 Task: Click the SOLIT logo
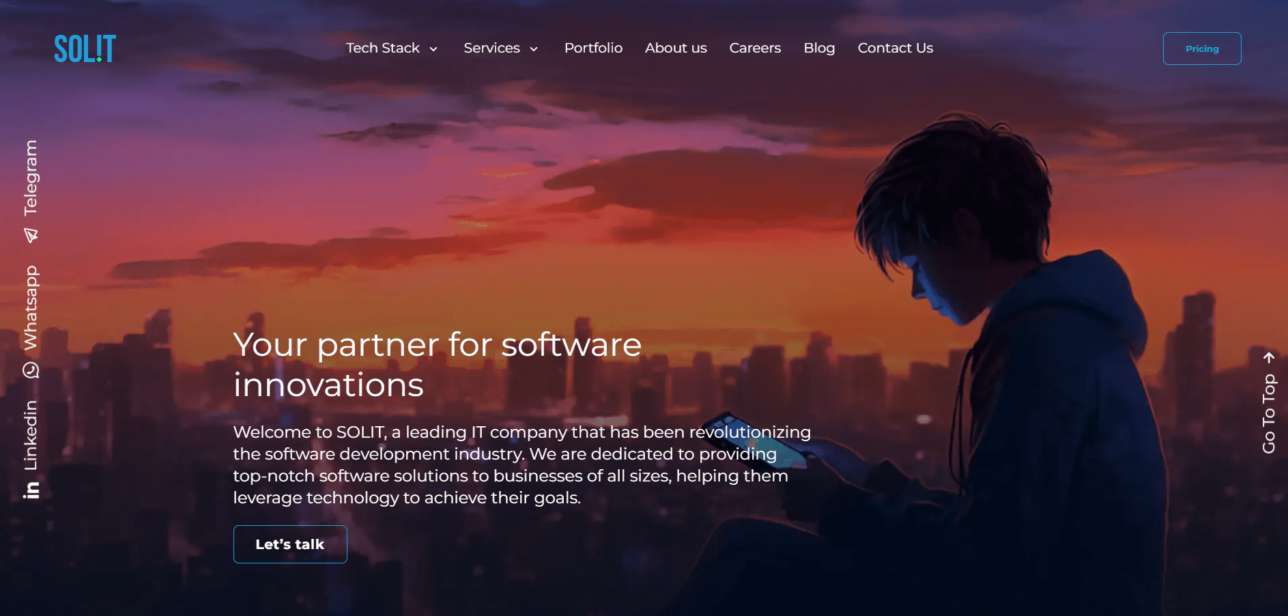tap(85, 48)
